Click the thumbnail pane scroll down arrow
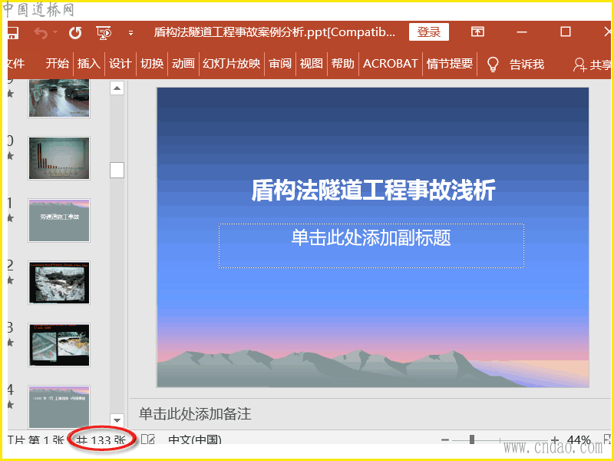Screen dimensions: 614x461 pos(117,420)
